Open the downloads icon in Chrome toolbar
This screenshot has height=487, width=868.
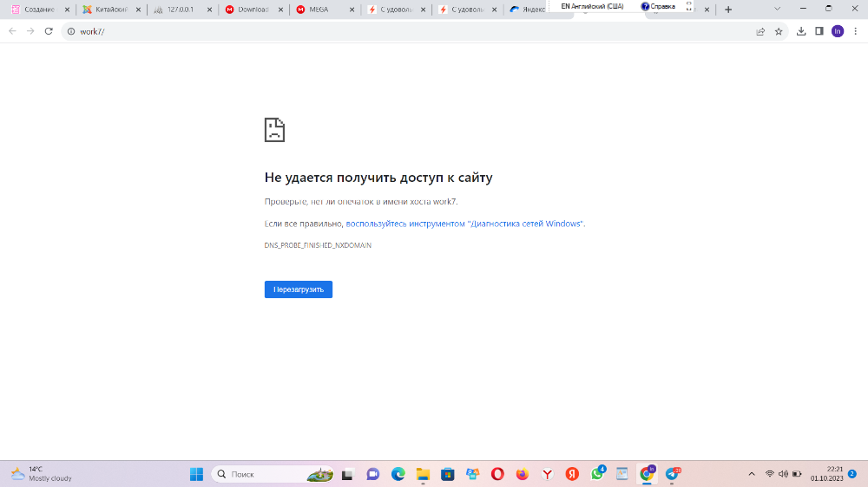[x=801, y=31]
